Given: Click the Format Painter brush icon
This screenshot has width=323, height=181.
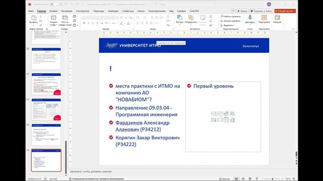Looking at the screenshot, I should pyautogui.click(x=40, y=25).
